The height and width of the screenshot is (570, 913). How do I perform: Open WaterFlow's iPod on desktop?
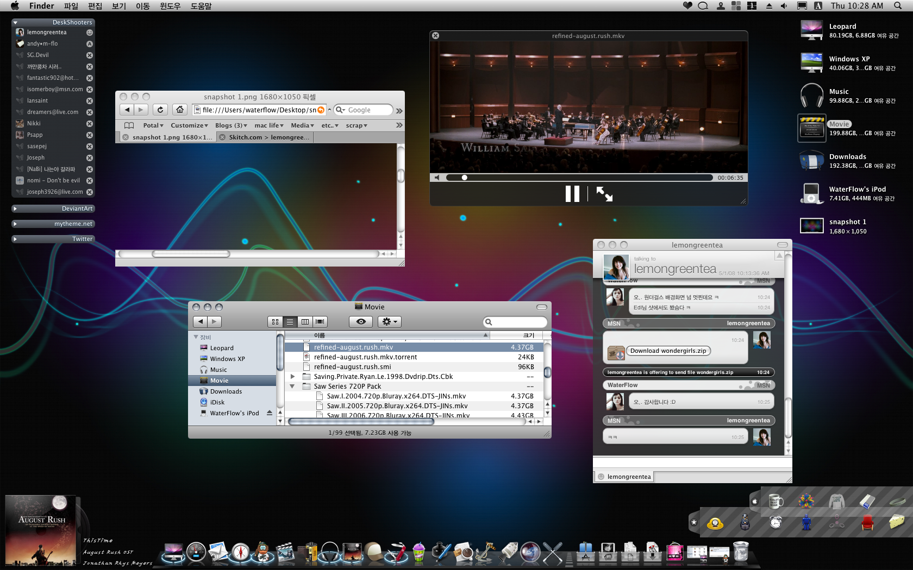(811, 193)
